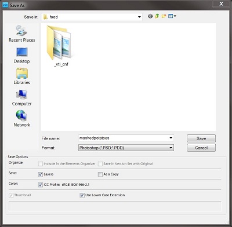Go to Desktop location
This screenshot has width=232, height=227.
point(21,56)
